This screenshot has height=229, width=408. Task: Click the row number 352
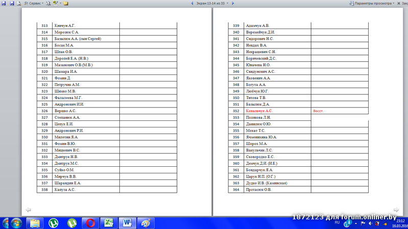[x=236, y=111]
